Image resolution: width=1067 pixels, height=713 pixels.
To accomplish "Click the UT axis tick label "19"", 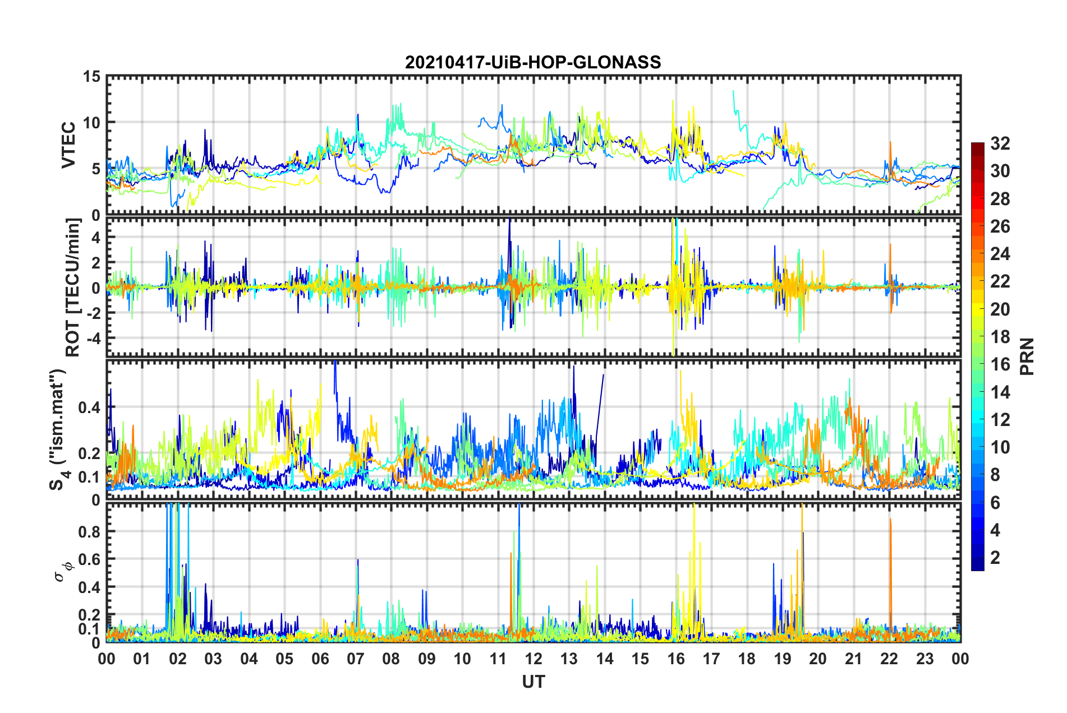I will click(783, 659).
